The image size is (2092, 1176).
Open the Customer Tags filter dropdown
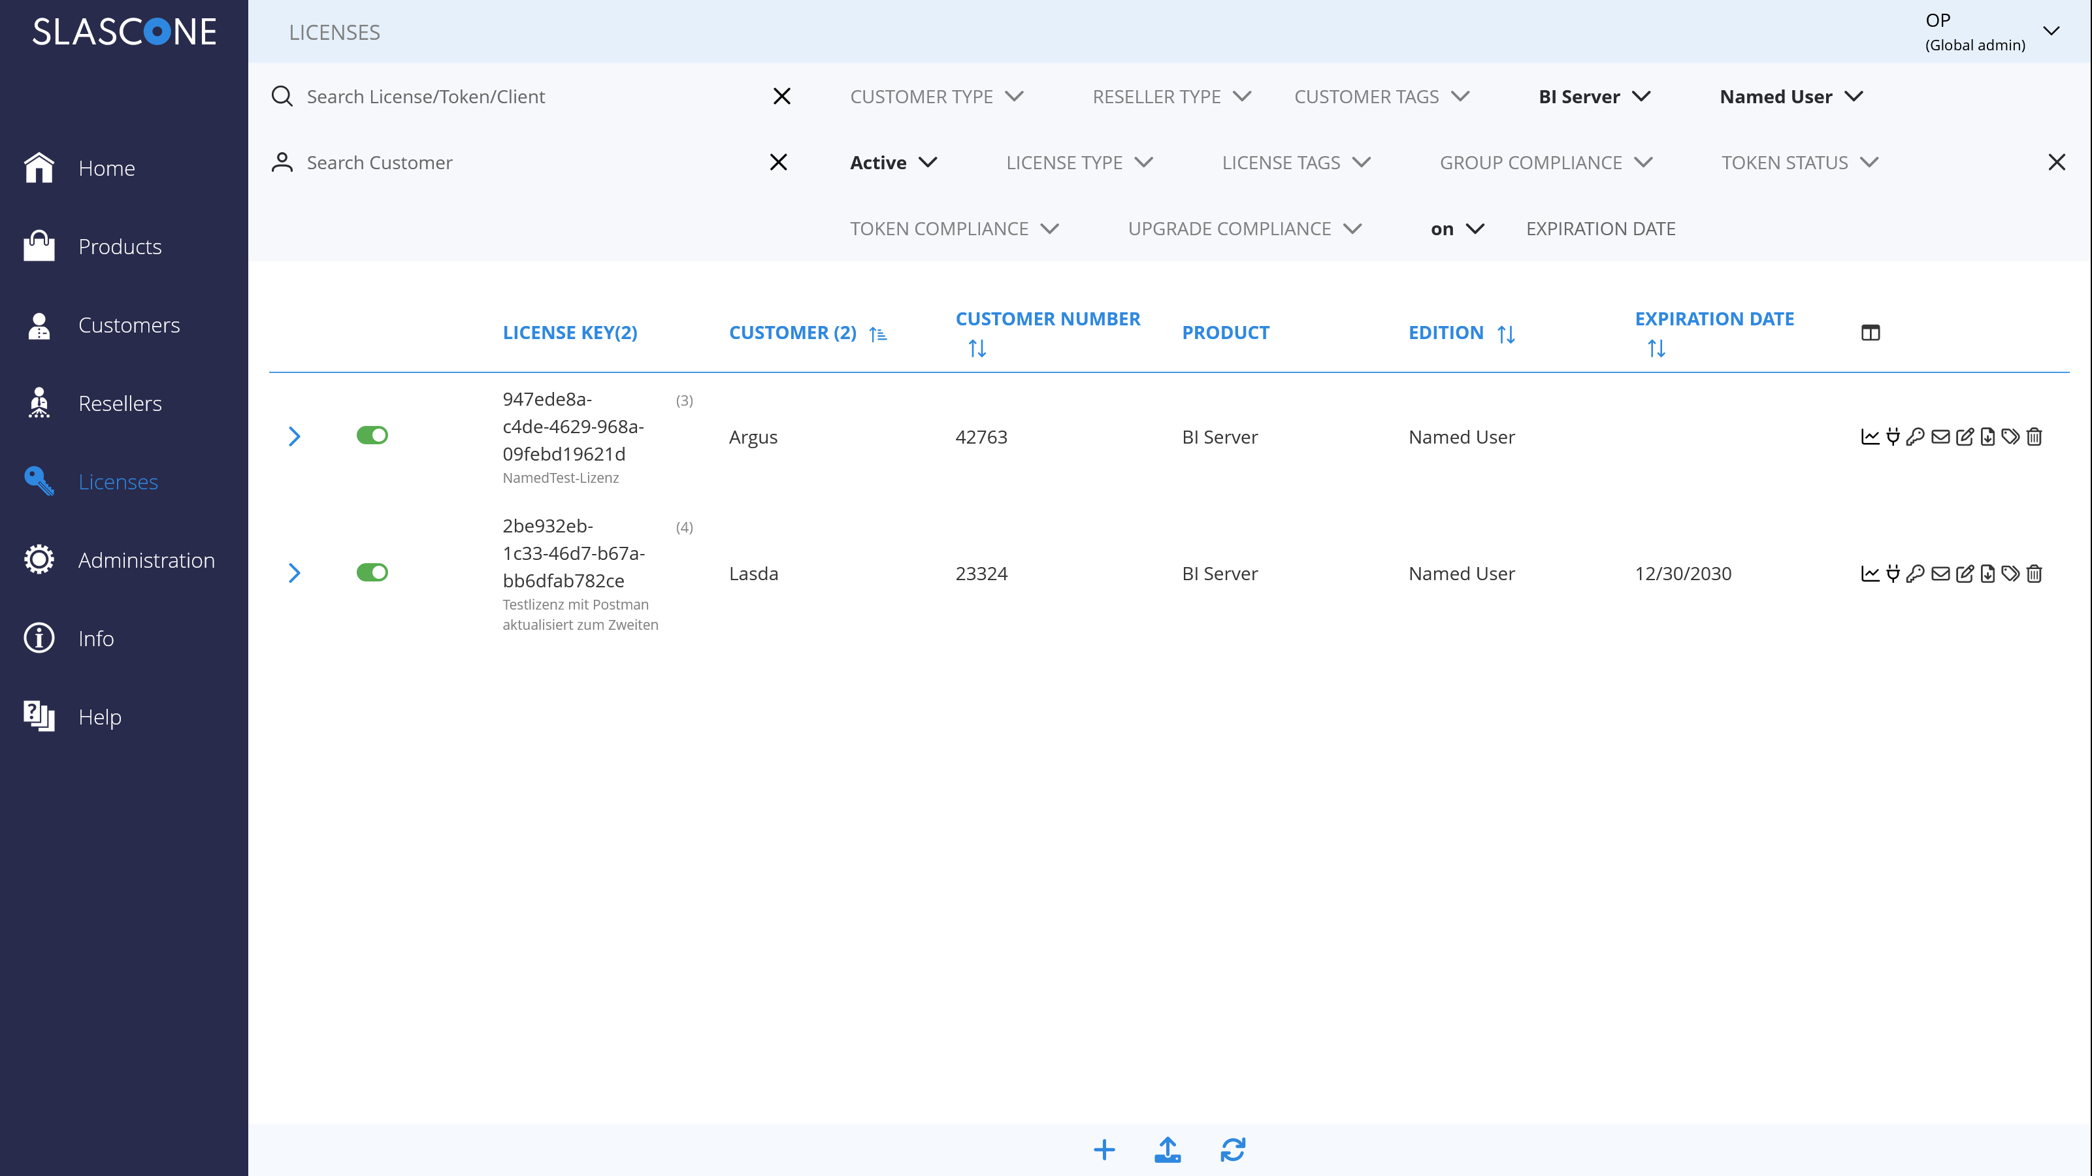pos(1381,97)
